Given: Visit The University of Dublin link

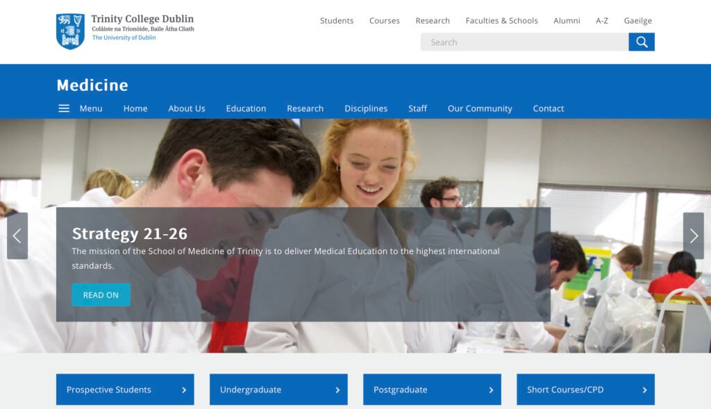Looking at the screenshot, I should tap(125, 37).
